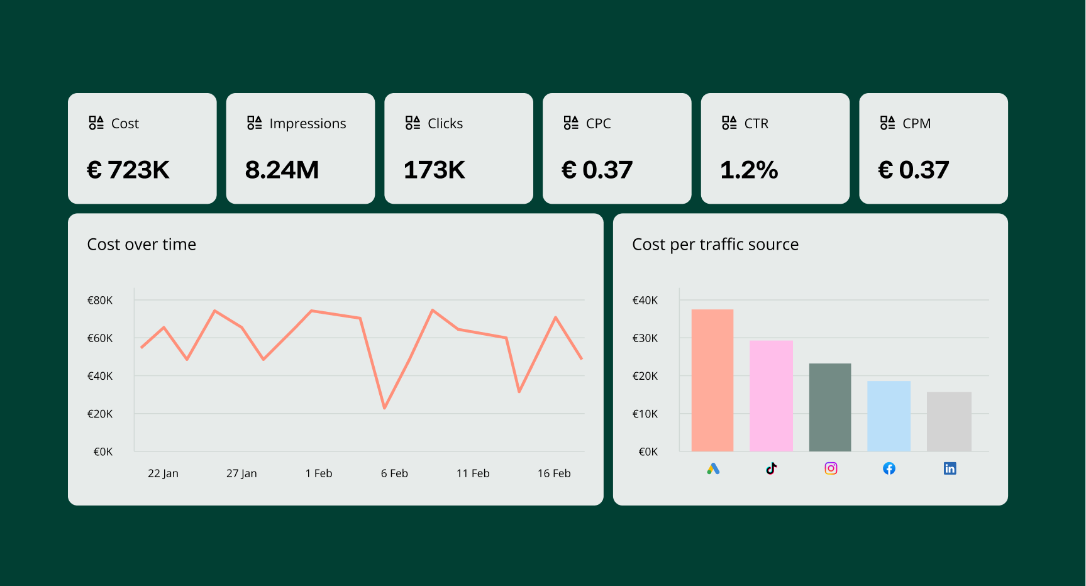The image size is (1086, 586).
Task: Select the metric icon beside CPM
Action: tap(887, 123)
